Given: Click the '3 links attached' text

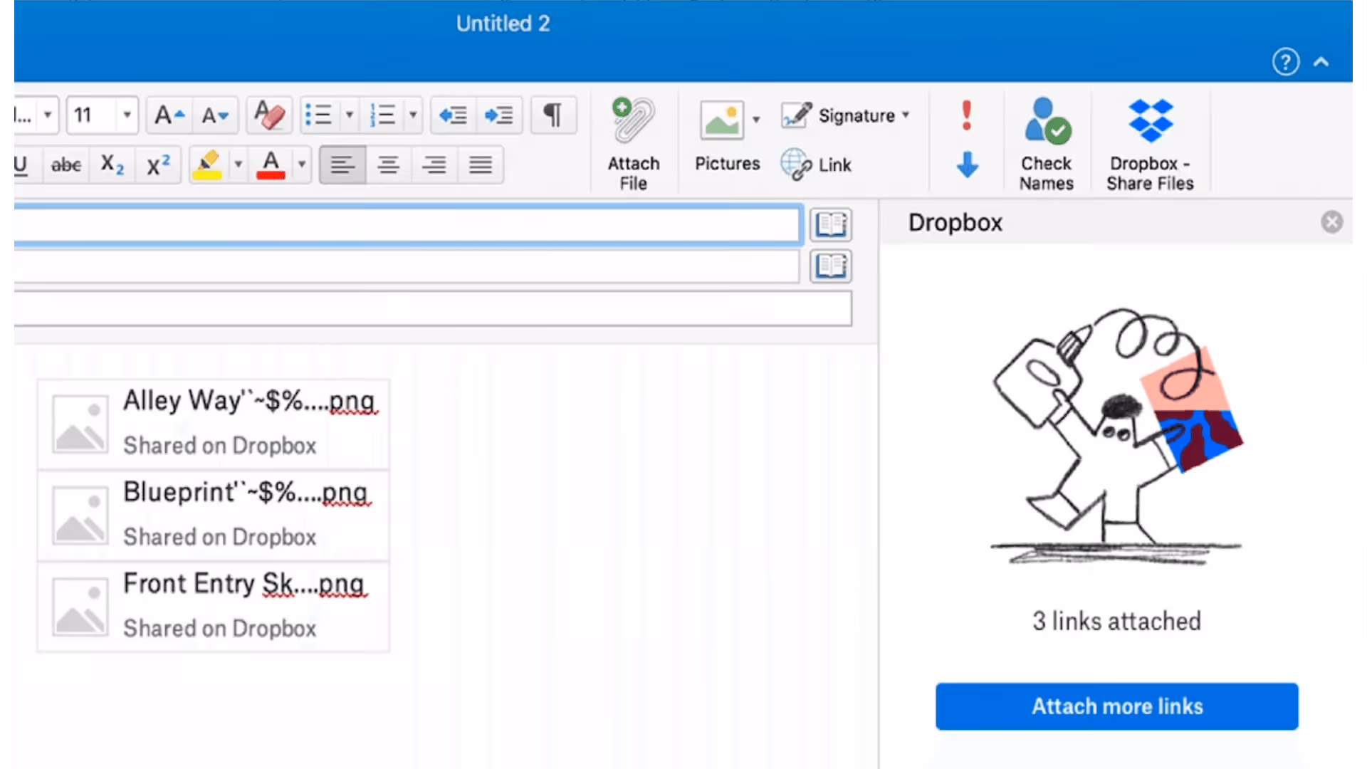Looking at the screenshot, I should click(1116, 621).
